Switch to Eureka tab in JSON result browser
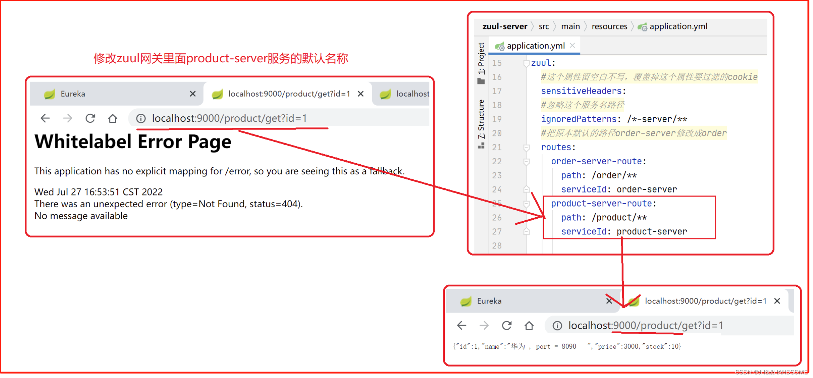Image resolution: width=813 pixels, height=378 pixels. click(x=533, y=301)
